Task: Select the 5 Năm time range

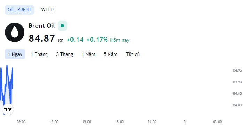Action: 110,54
